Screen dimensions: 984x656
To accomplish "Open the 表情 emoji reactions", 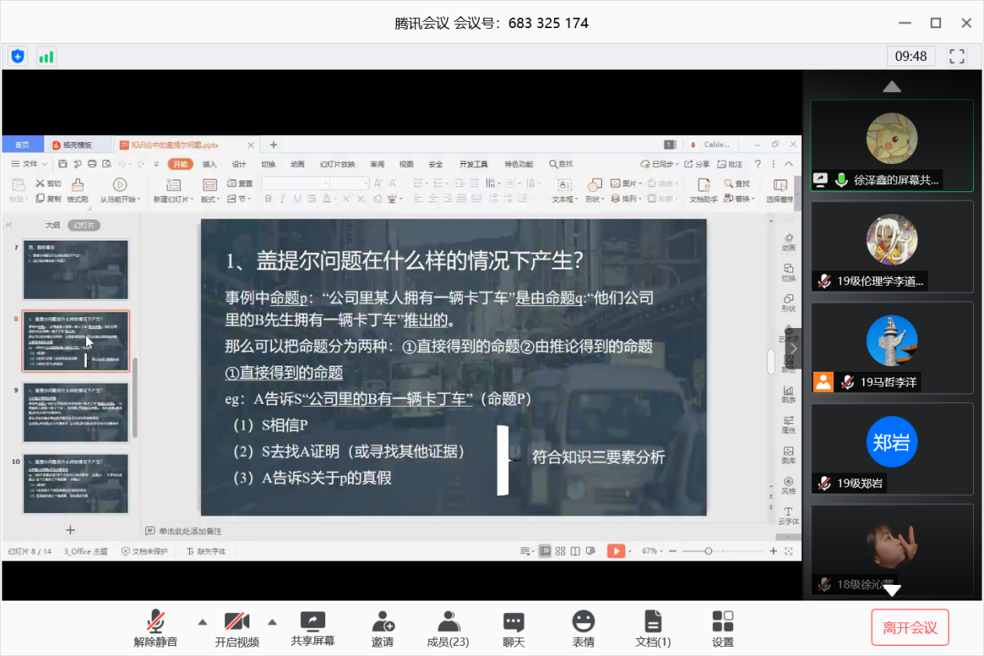I will [x=583, y=629].
